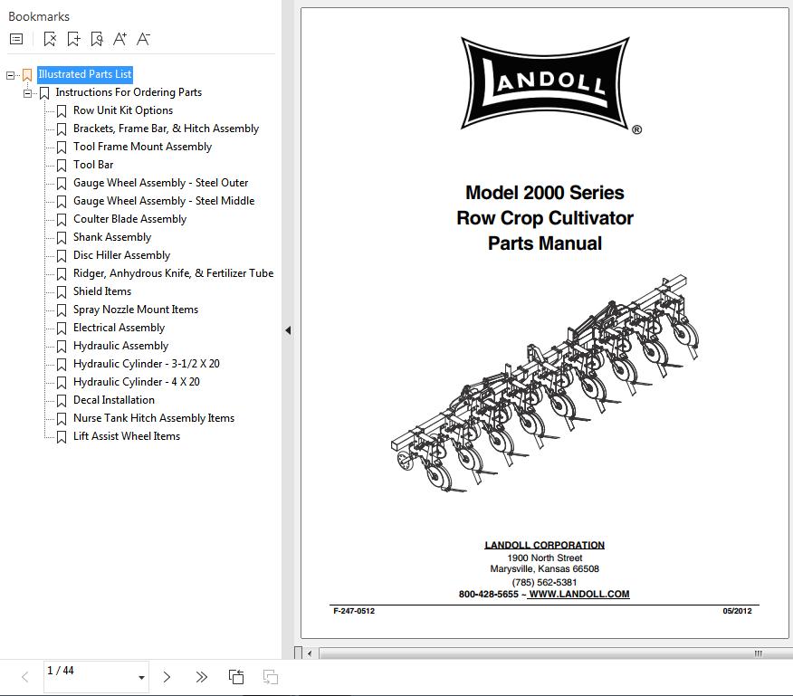Open Brackets, Frame Bar, & Hitch Assembly

166,129
